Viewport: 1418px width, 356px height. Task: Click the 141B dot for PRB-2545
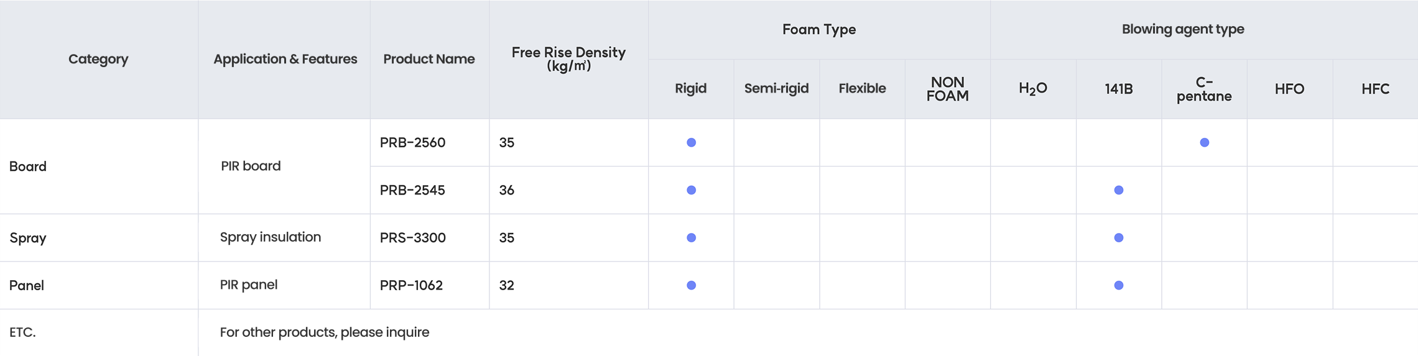pyautogui.click(x=1118, y=190)
